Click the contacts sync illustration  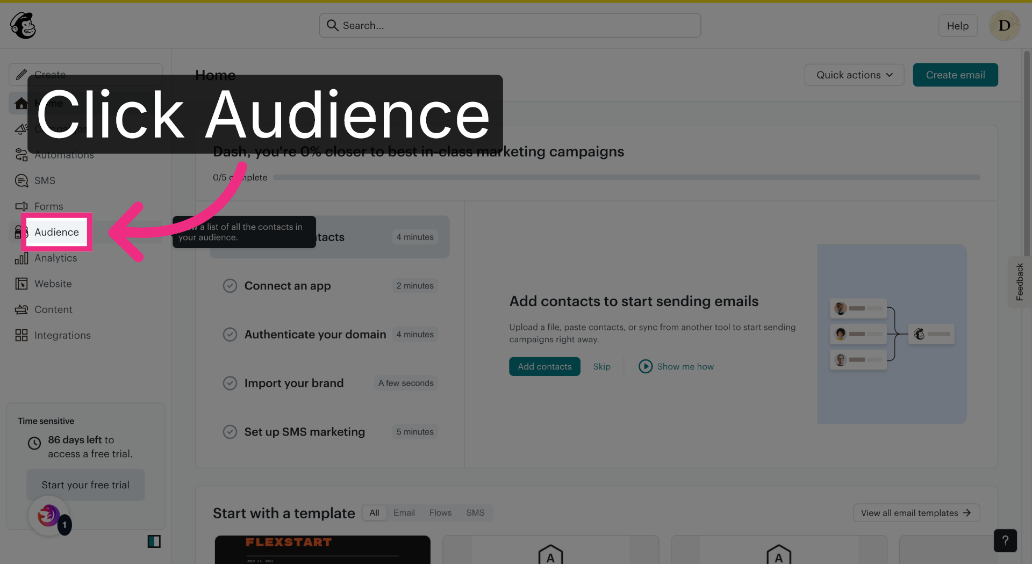[x=892, y=334]
